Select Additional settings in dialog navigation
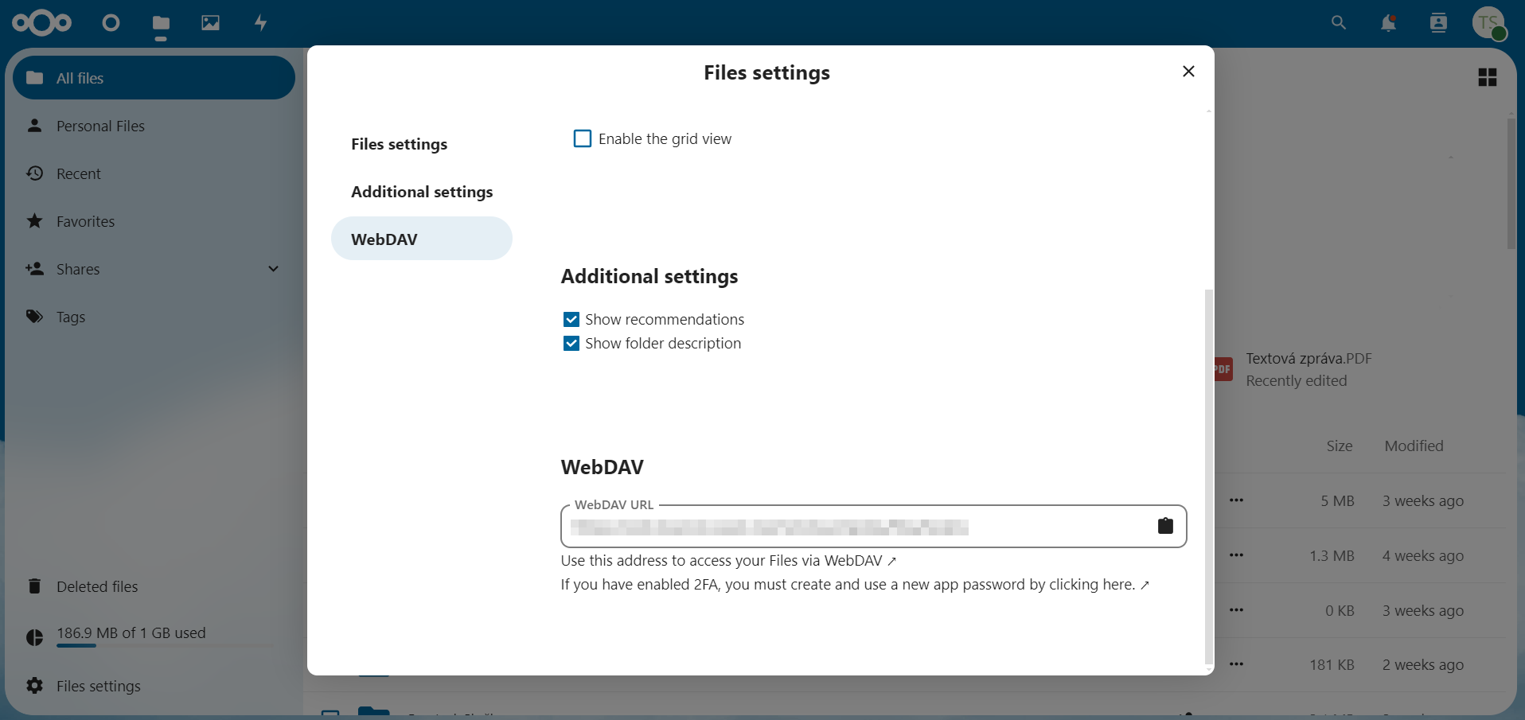The width and height of the screenshot is (1525, 720). pyautogui.click(x=422, y=192)
